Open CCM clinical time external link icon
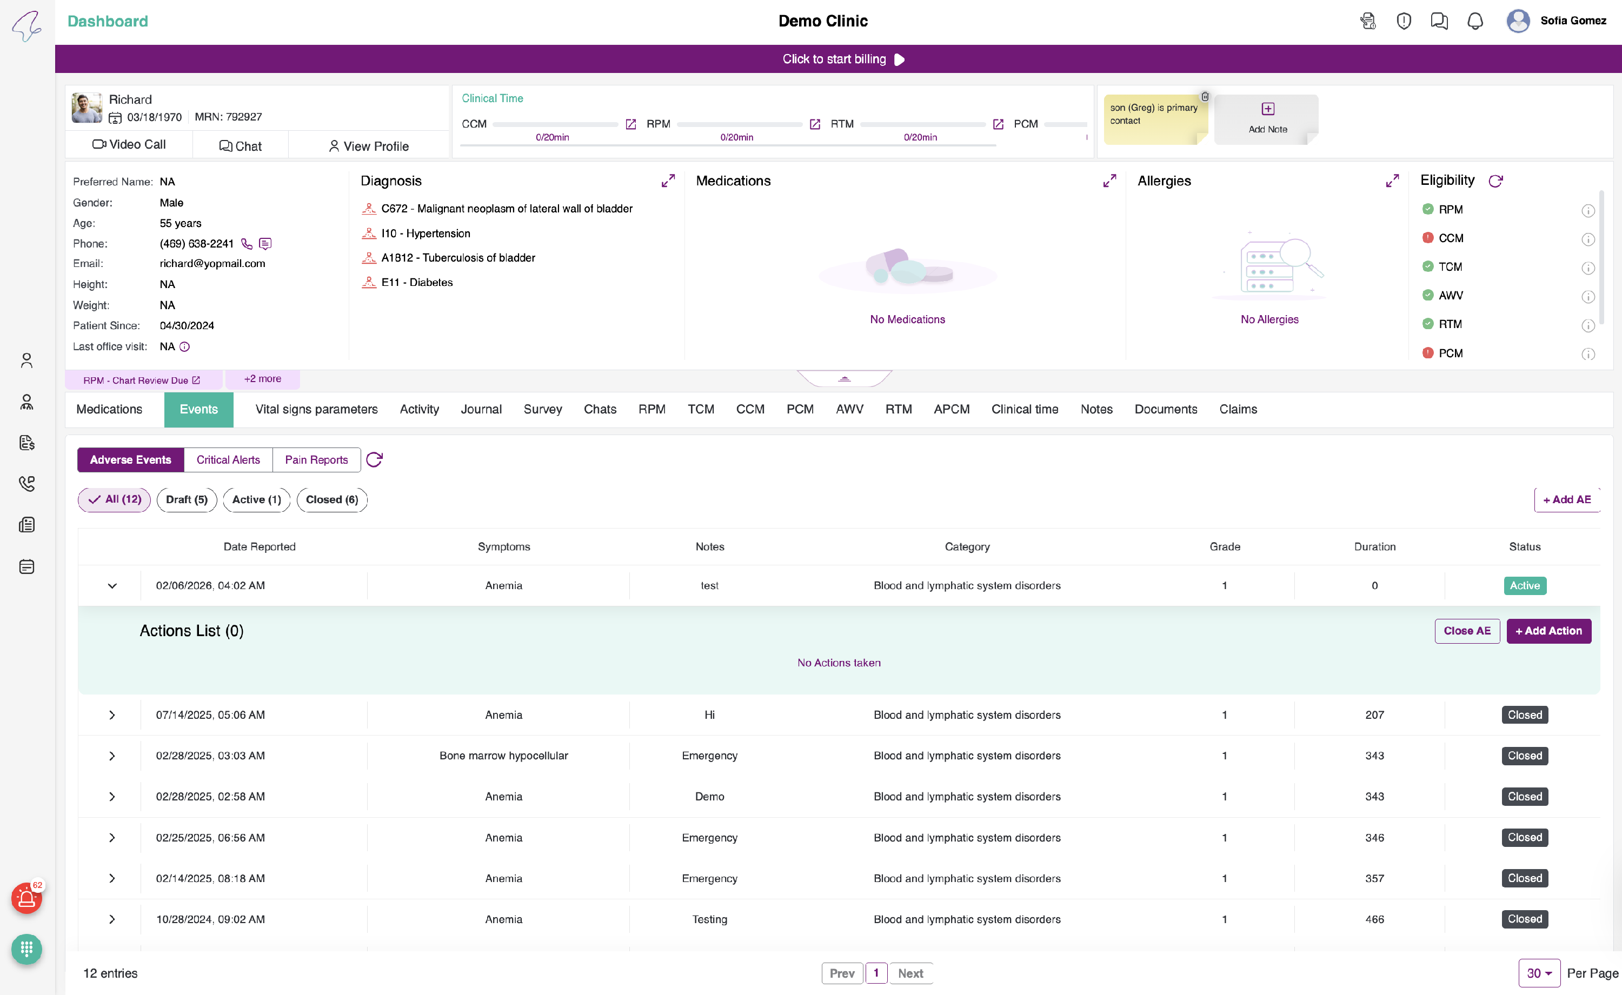Screen dimensions: 1622x995 click(x=630, y=124)
